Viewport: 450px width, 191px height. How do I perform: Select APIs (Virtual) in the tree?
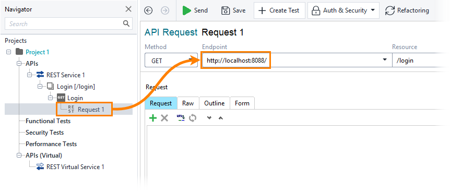click(x=44, y=155)
